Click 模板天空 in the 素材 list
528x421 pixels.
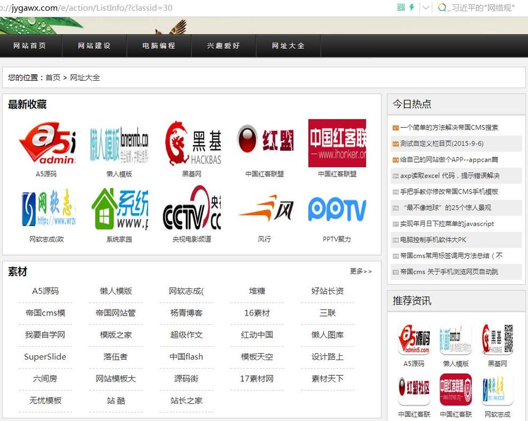(x=257, y=357)
